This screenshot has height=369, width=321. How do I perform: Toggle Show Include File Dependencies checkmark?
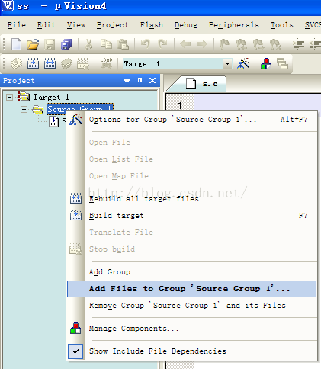(75, 351)
